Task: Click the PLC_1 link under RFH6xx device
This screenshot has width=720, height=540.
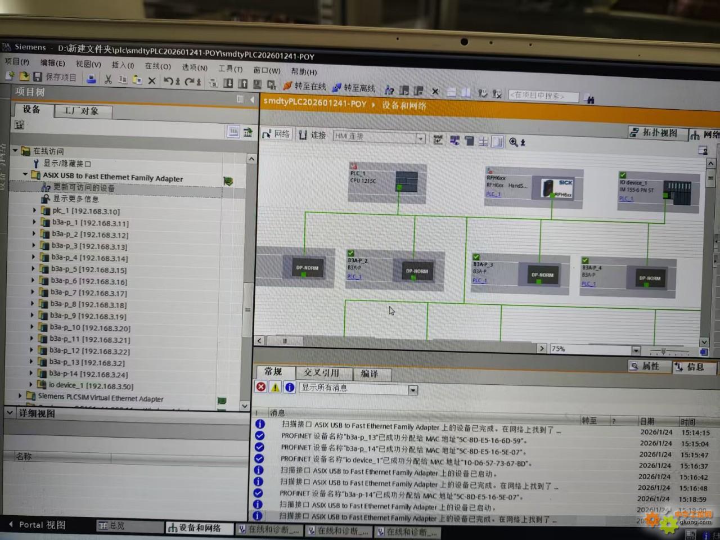Action: pyautogui.click(x=493, y=194)
